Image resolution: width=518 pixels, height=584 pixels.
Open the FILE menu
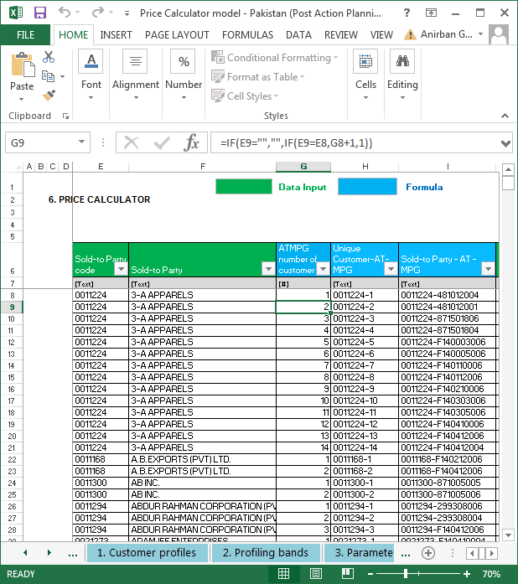coord(25,35)
